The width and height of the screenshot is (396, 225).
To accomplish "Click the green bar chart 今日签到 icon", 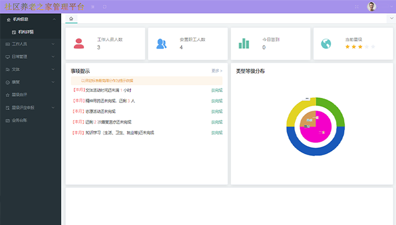I will click(x=244, y=44).
